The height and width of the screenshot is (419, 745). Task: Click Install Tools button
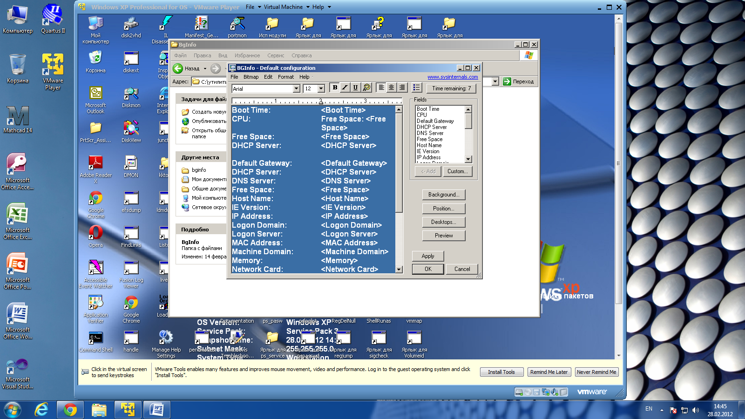click(x=501, y=372)
